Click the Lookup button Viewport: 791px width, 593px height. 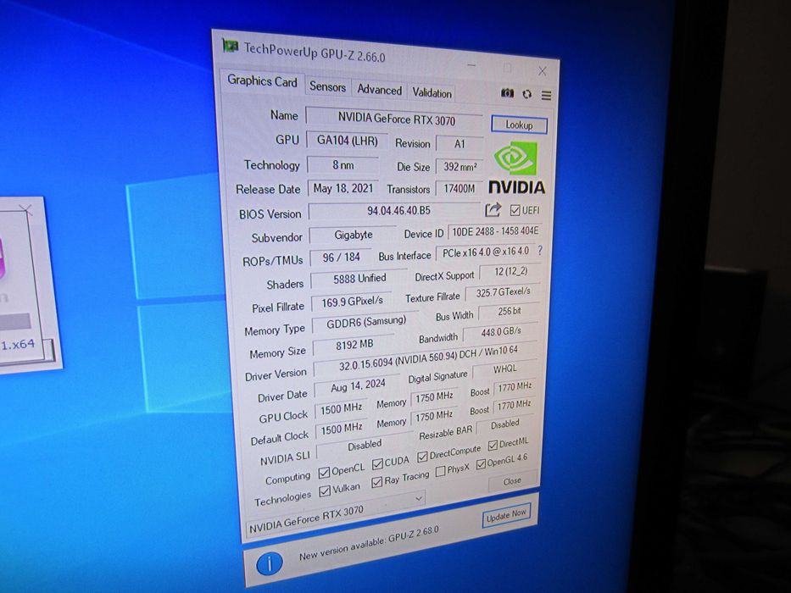click(519, 125)
